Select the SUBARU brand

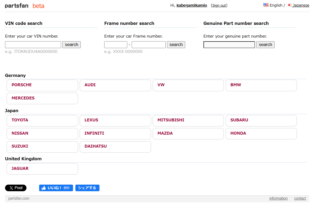tap(261, 121)
